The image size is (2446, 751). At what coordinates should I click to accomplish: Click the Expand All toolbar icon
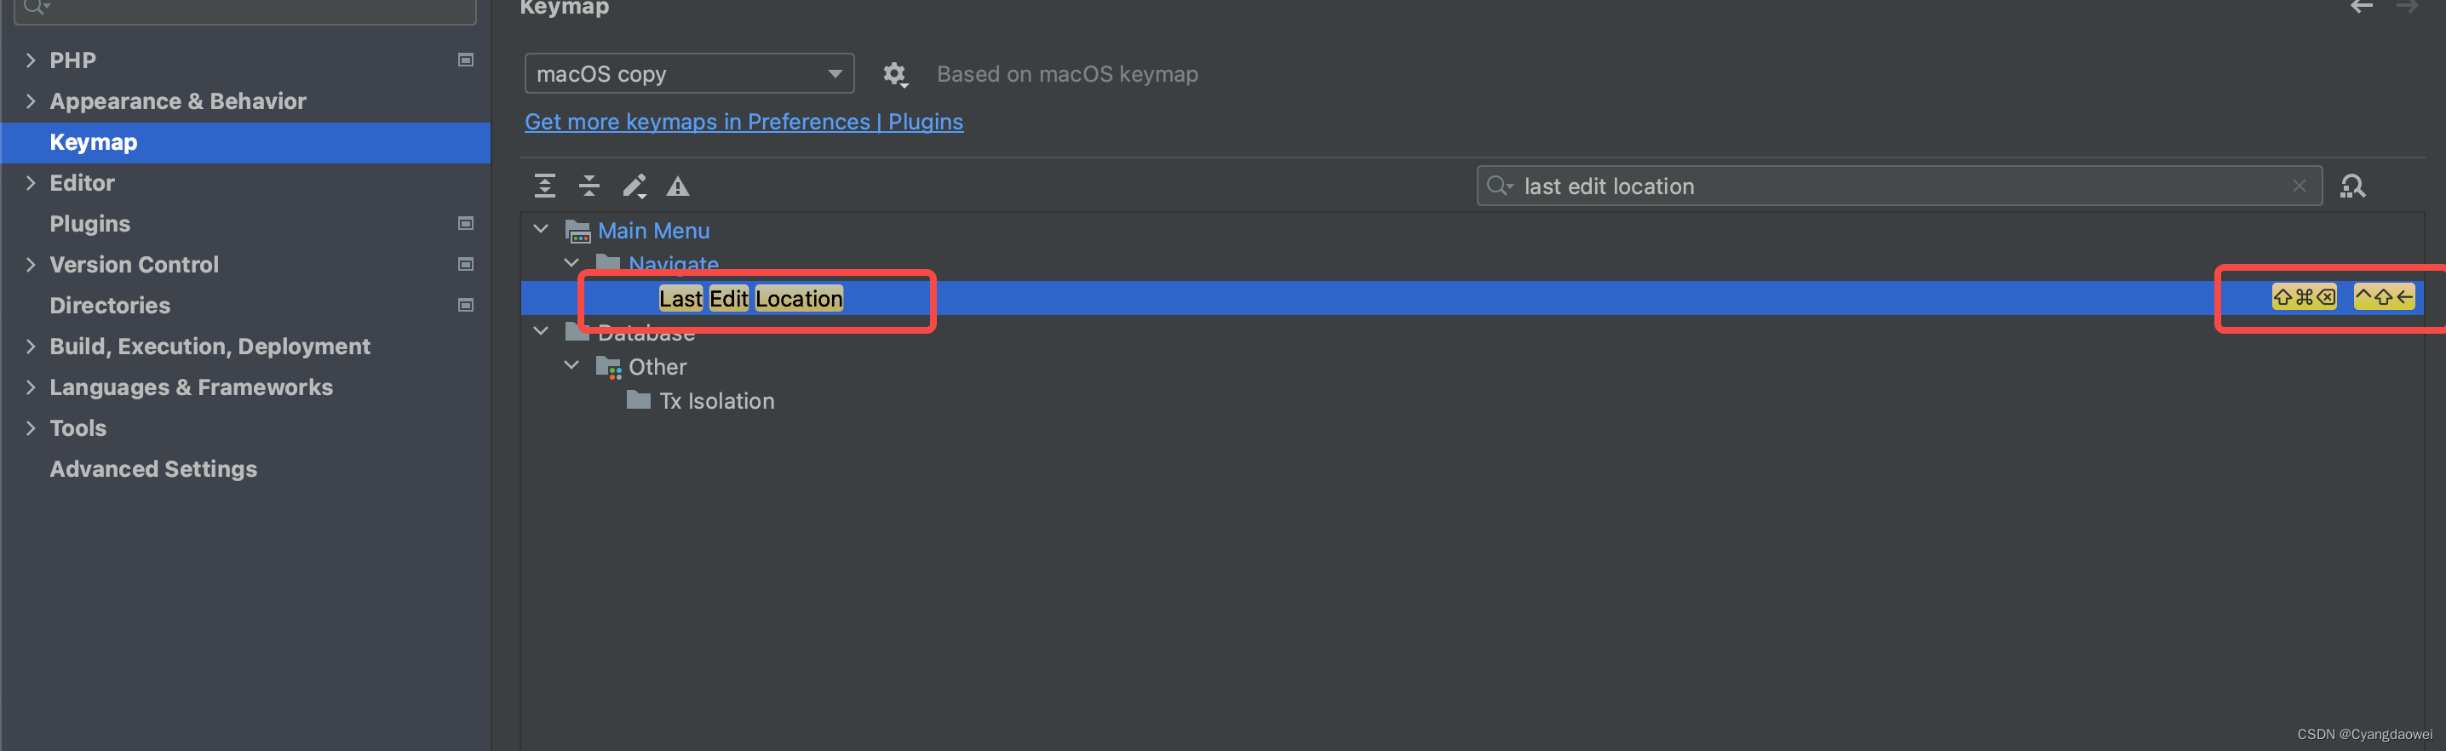pyautogui.click(x=544, y=186)
